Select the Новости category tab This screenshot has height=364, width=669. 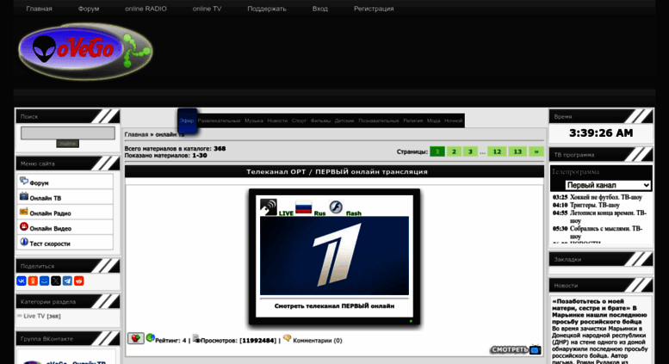277,120
